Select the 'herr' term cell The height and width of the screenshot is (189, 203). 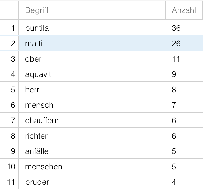pos(32,90)
